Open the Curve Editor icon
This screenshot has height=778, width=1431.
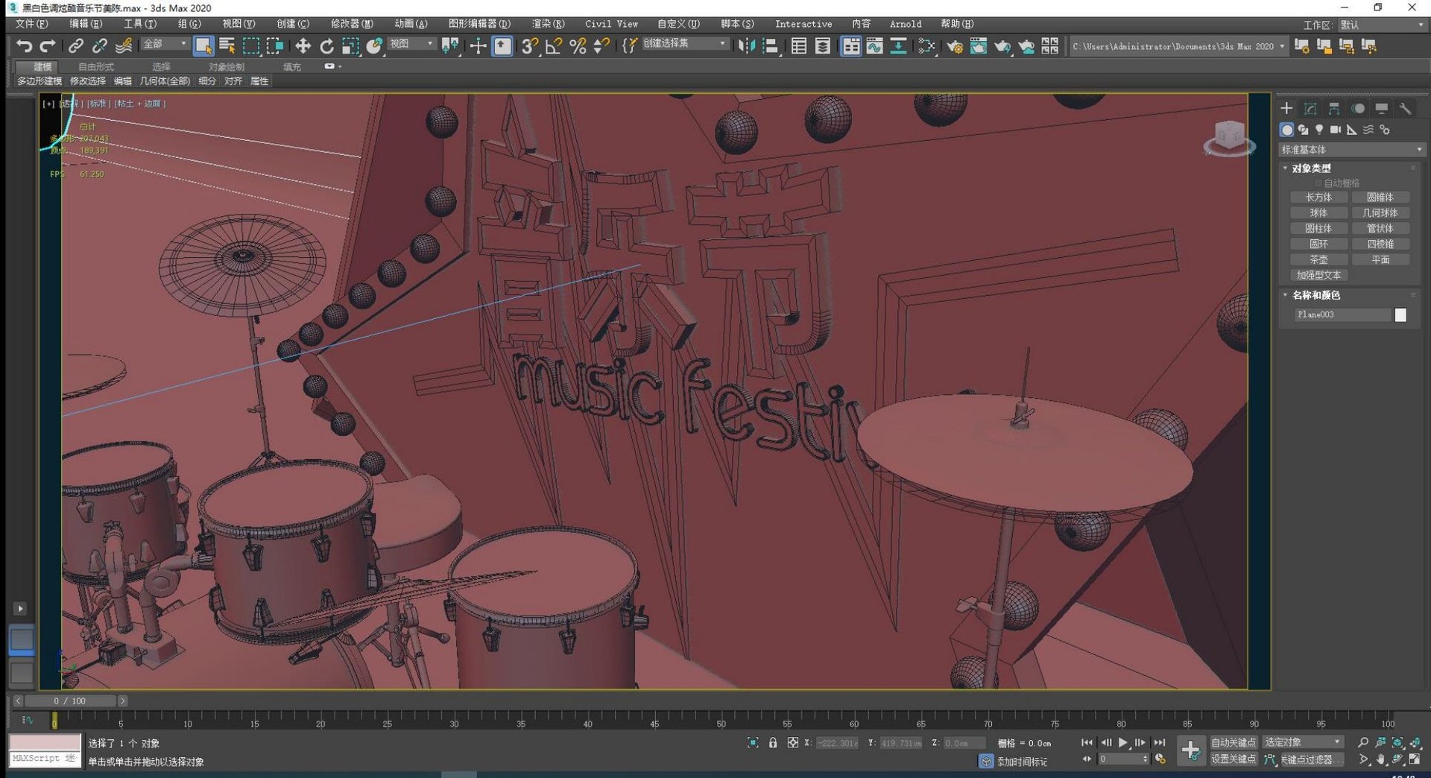click(x=874, y=46)
